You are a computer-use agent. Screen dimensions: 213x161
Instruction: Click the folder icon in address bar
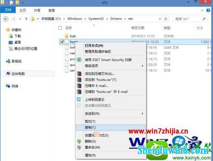[x=33, y=19]
